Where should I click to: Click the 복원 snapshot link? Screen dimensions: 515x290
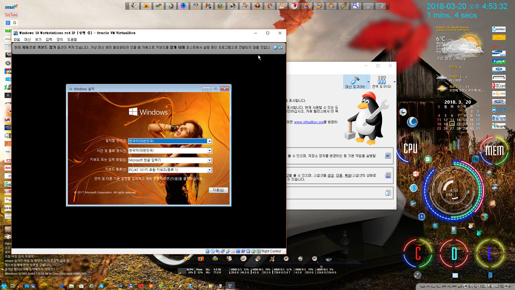pos(348,175)
